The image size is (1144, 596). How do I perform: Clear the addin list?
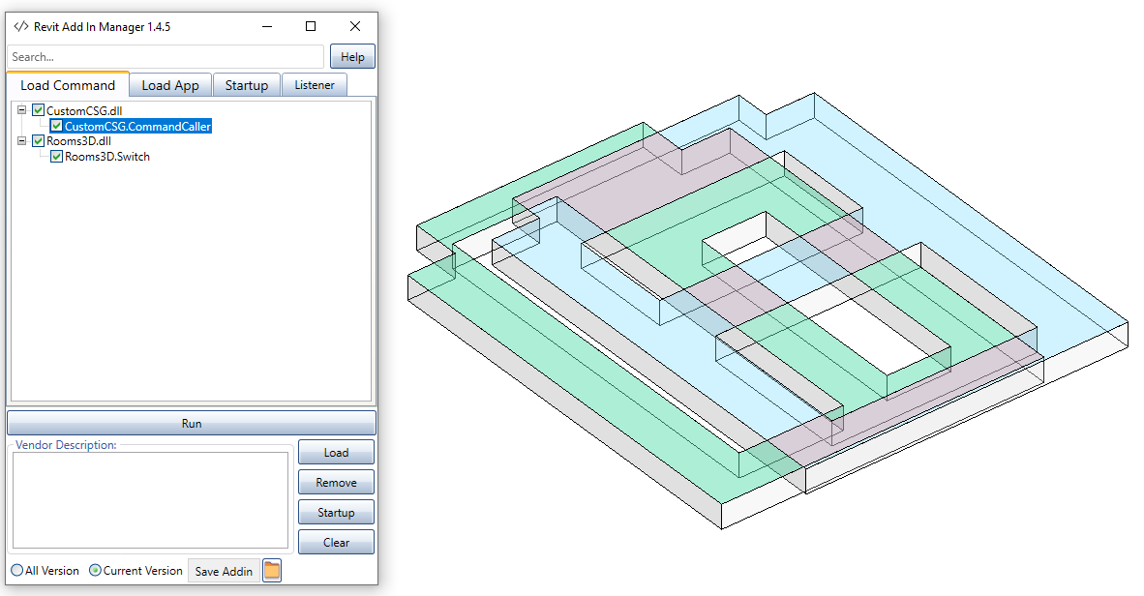coord(336,542)
